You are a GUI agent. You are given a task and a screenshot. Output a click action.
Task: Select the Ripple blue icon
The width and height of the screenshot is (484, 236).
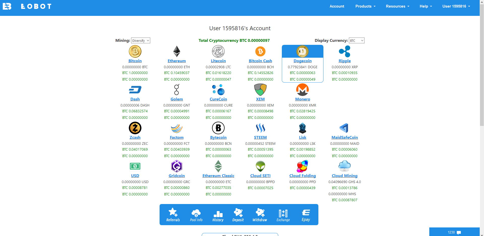(x=345, y=51)
